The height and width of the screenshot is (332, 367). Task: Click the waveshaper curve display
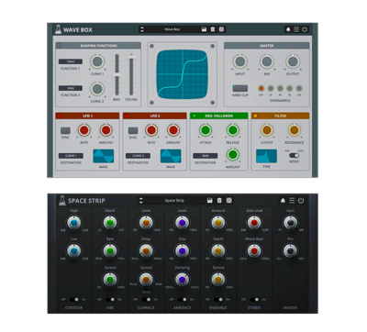pos(183,74)
